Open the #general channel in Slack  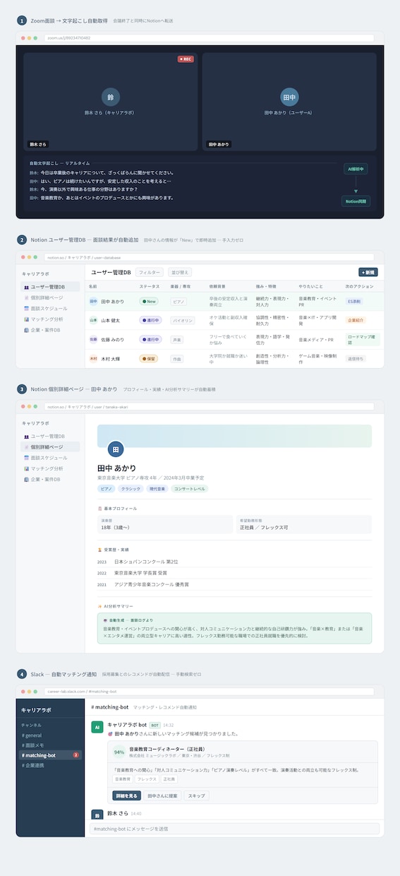50,735
